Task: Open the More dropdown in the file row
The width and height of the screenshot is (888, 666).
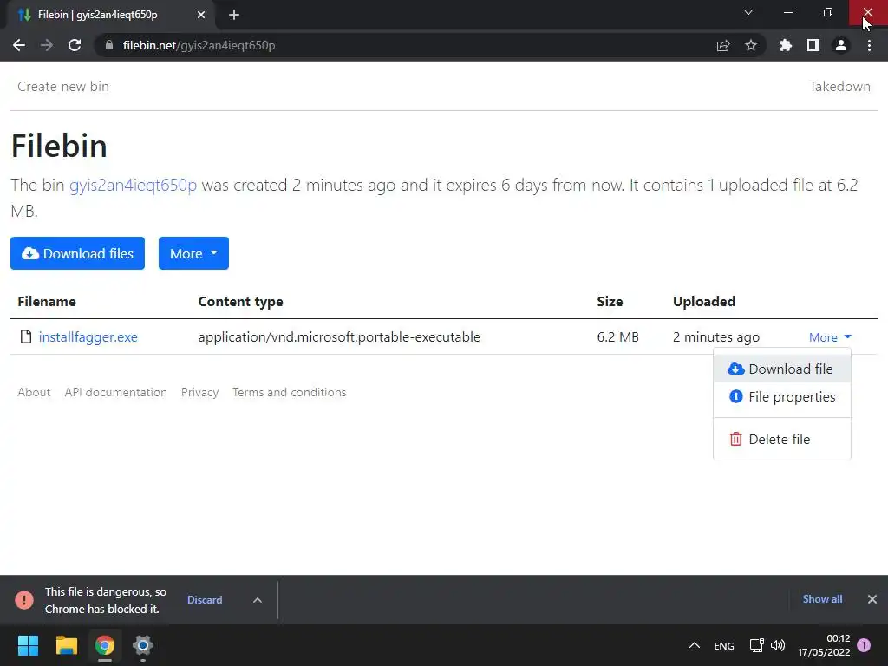Action: [830, 337]
